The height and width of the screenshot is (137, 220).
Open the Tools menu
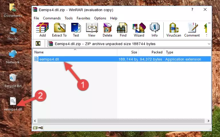[x=69, y=18]
